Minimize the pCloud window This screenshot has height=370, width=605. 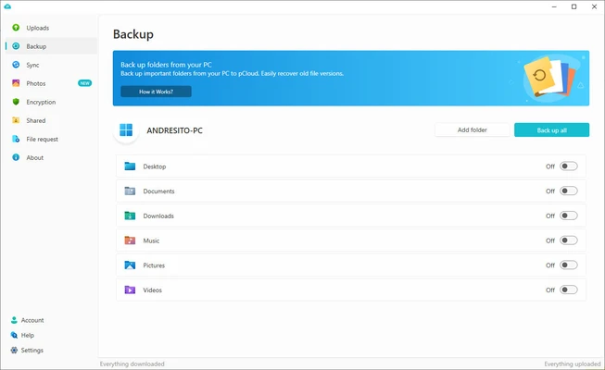point(554,6)
